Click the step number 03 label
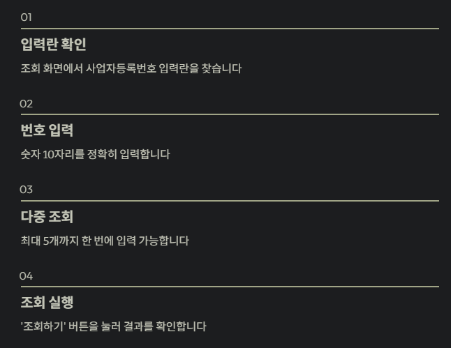 pos(26,190)
